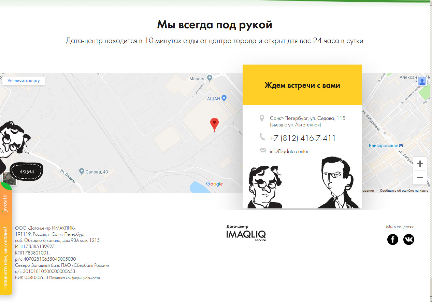This screenshot has width=432, height=302.
Task: Click the Увеличить карту button
Action: [24, 81]
